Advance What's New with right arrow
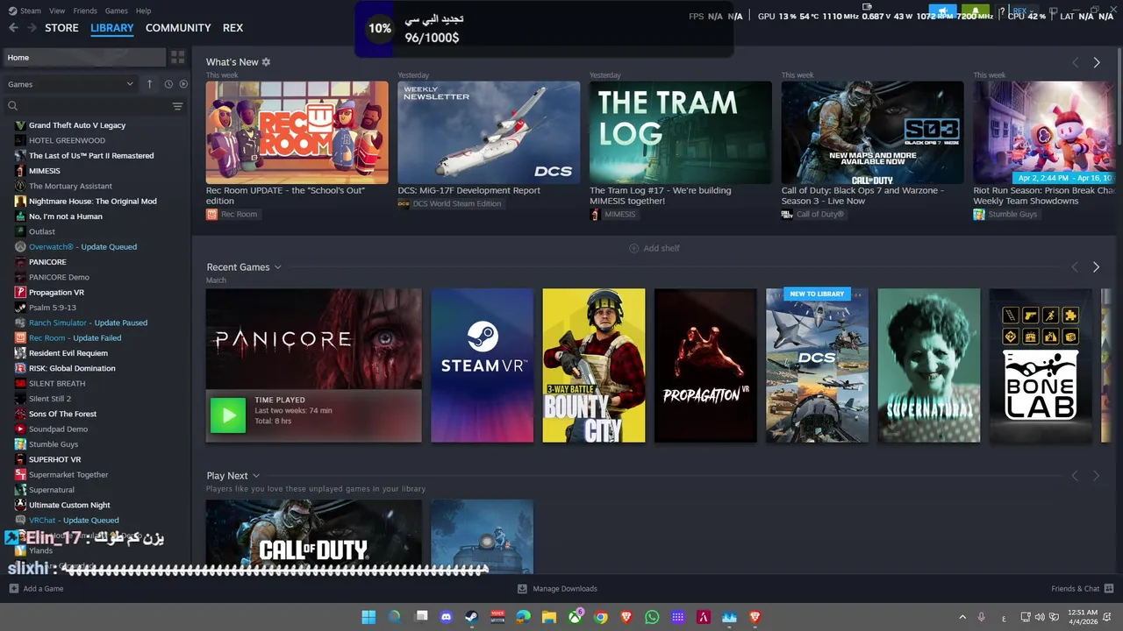Viewport: 1123px width, 631px height. (1097, 62)
